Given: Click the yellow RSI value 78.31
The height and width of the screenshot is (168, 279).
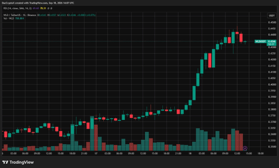Looking at the screenshot, I should coord(43,8).
